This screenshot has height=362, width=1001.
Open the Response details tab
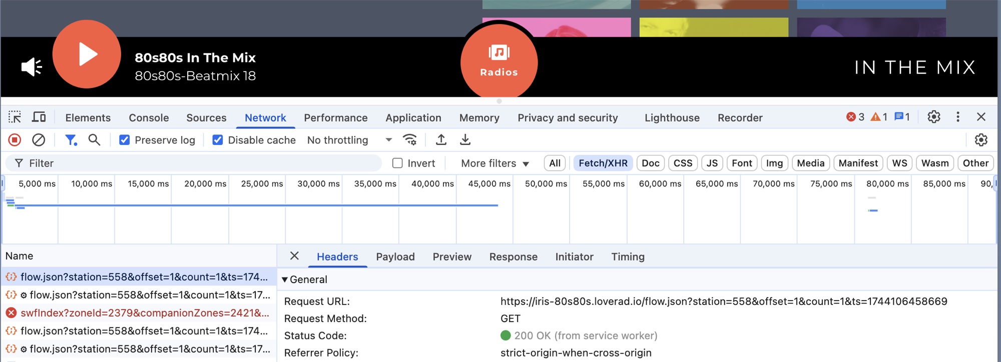pyautogui.click(x=513, y=256)
